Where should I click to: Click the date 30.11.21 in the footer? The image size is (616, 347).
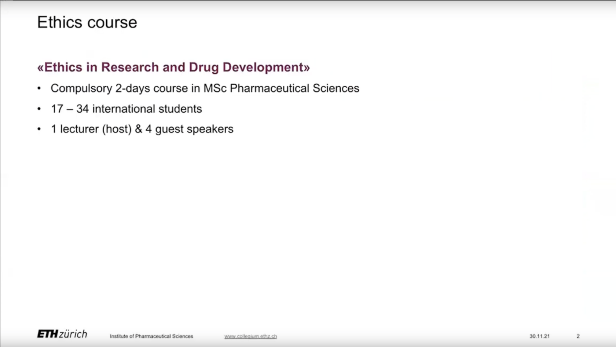539,336
